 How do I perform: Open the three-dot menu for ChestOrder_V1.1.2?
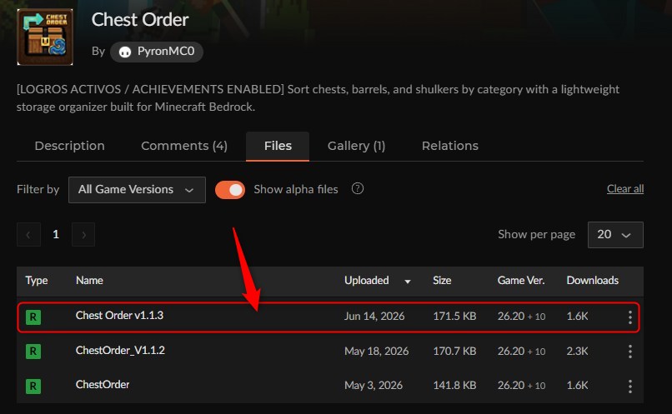click(x=629, y=352)
